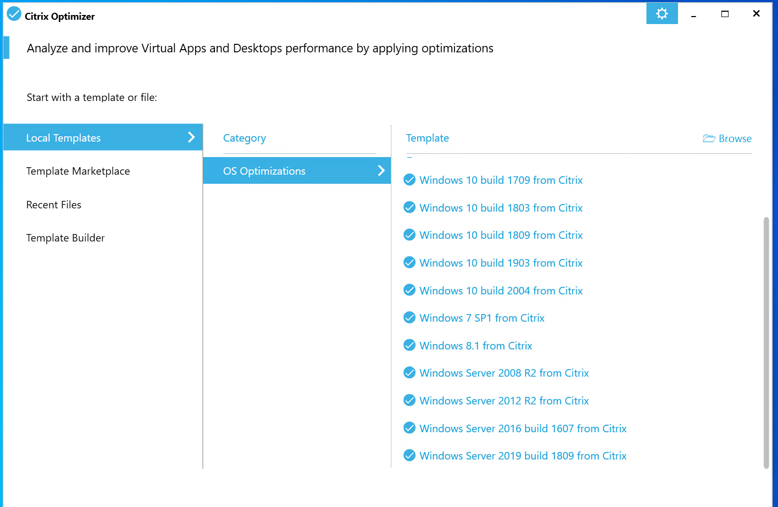Choose Windows 8.1 from Citrix template

[x=476, y=346]
